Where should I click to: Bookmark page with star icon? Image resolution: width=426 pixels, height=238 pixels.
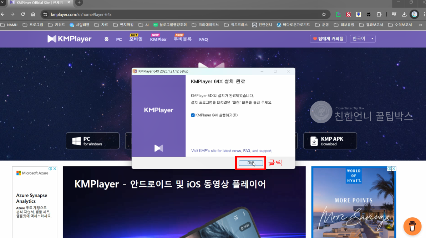324,14
